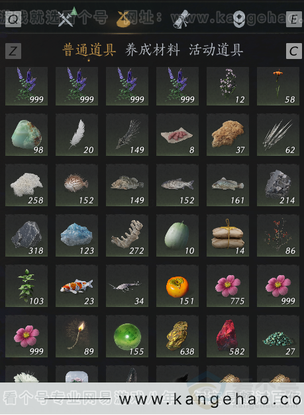The height and width of the screenshot is (415, 304).
Task: Select the white feather item with 20
Action: coord(77,135)
